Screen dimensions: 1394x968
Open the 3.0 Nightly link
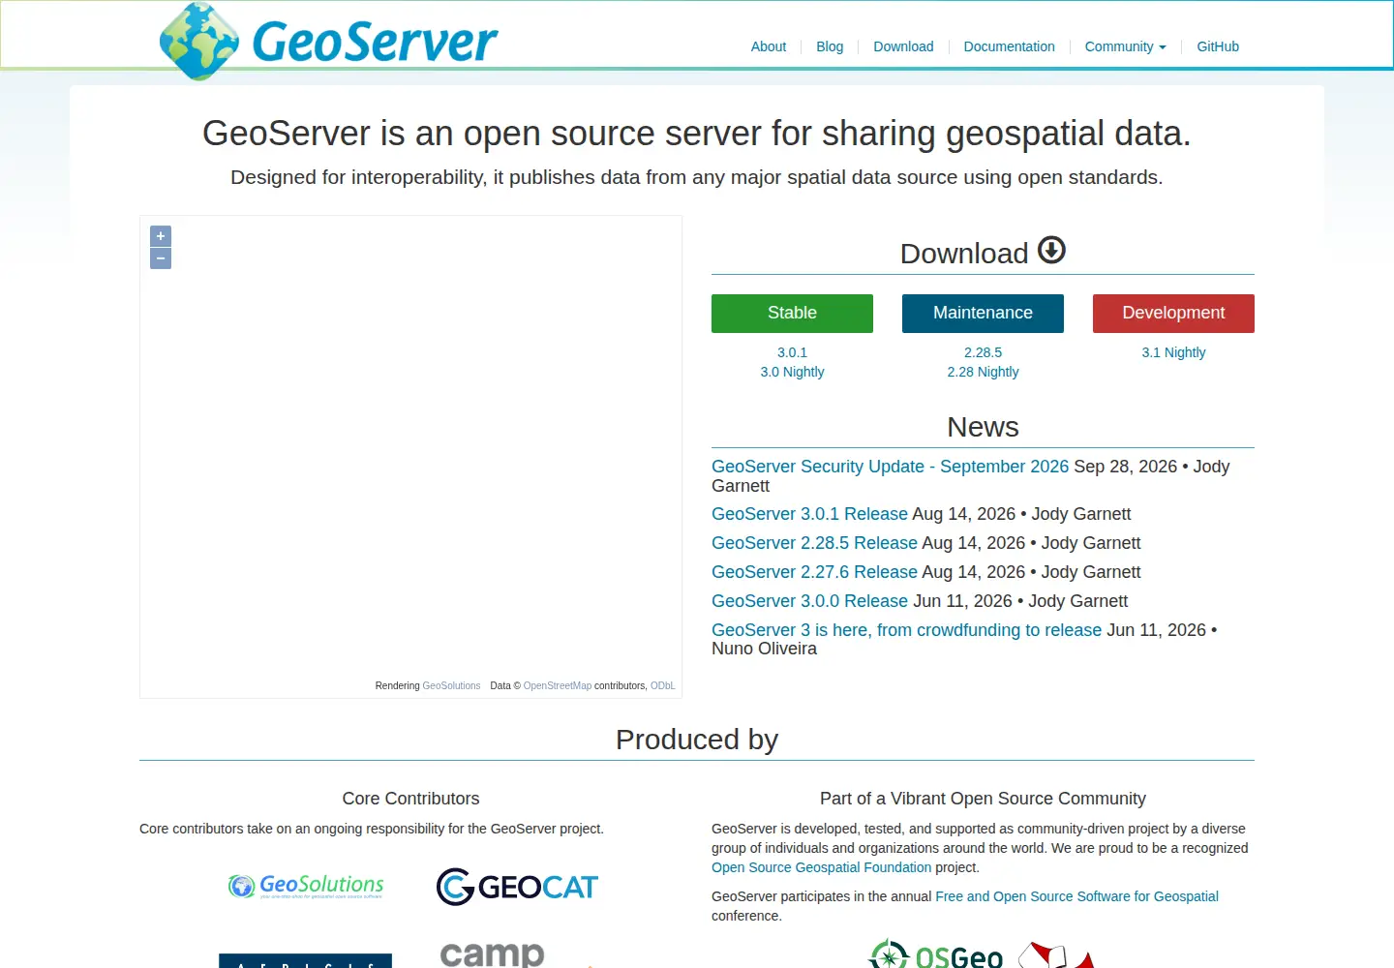point(792,372)
